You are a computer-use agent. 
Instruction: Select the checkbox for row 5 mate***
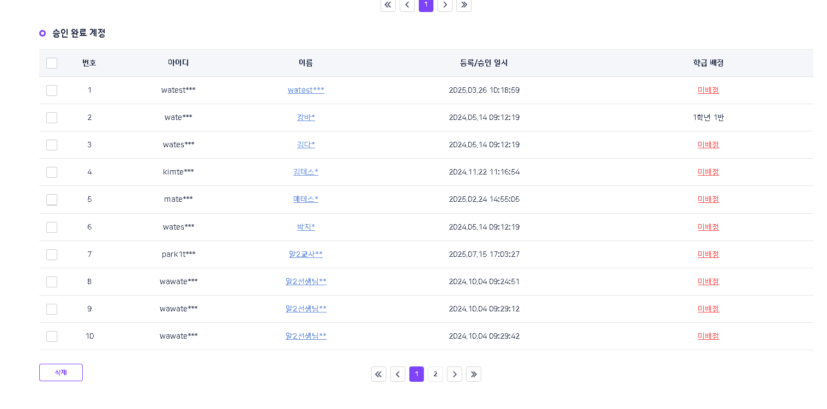[x=52, y=200]
